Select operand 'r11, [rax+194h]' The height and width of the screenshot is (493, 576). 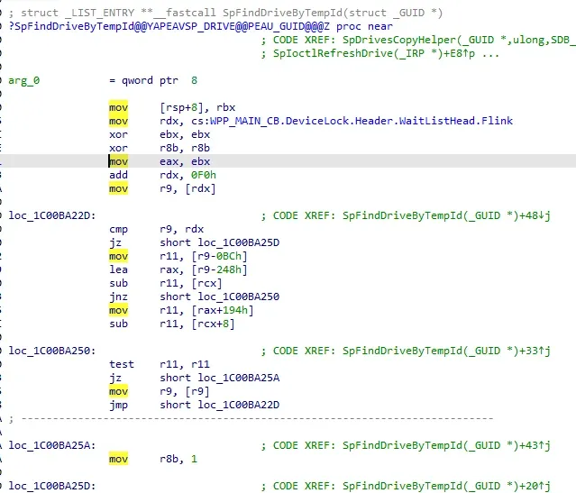[206, 310]
